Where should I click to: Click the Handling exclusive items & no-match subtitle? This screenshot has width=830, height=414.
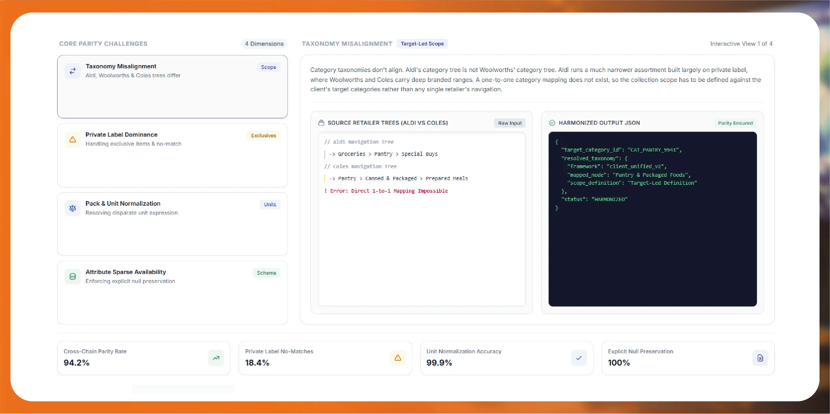133,144
